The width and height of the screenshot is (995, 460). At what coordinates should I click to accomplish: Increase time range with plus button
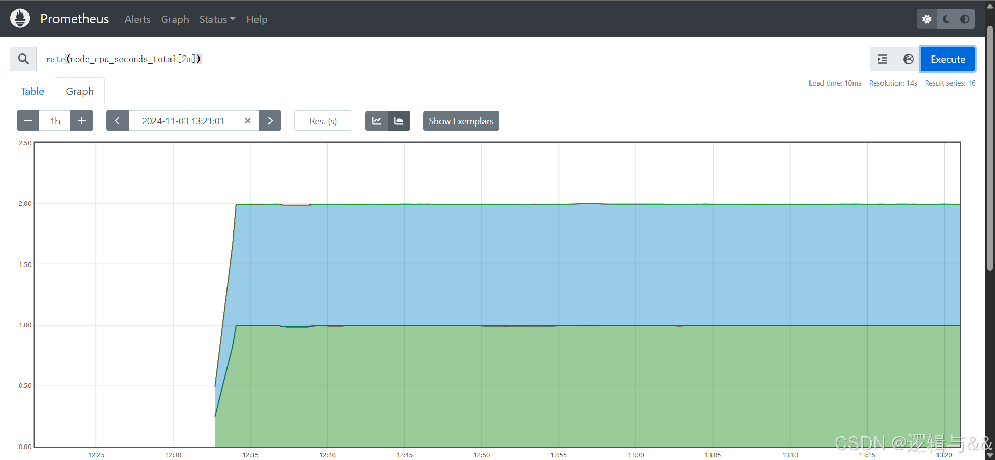[82, 121]
